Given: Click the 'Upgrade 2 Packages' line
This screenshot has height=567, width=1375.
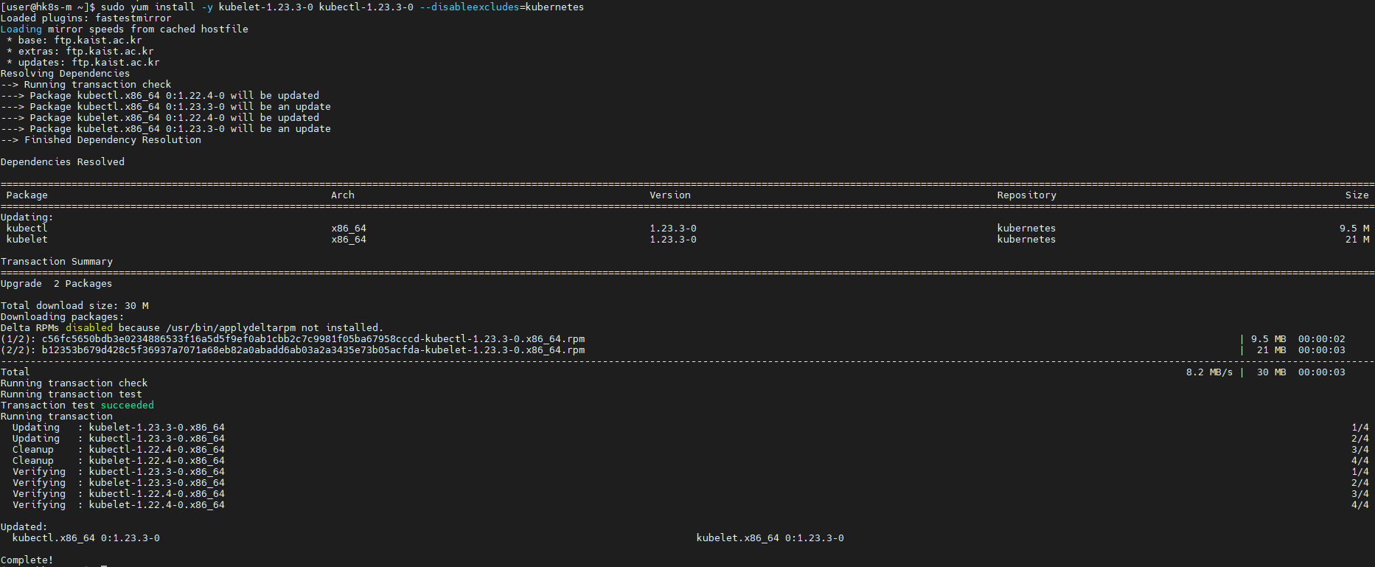Looking at the screenshot, I should click(x=57, y=284).
